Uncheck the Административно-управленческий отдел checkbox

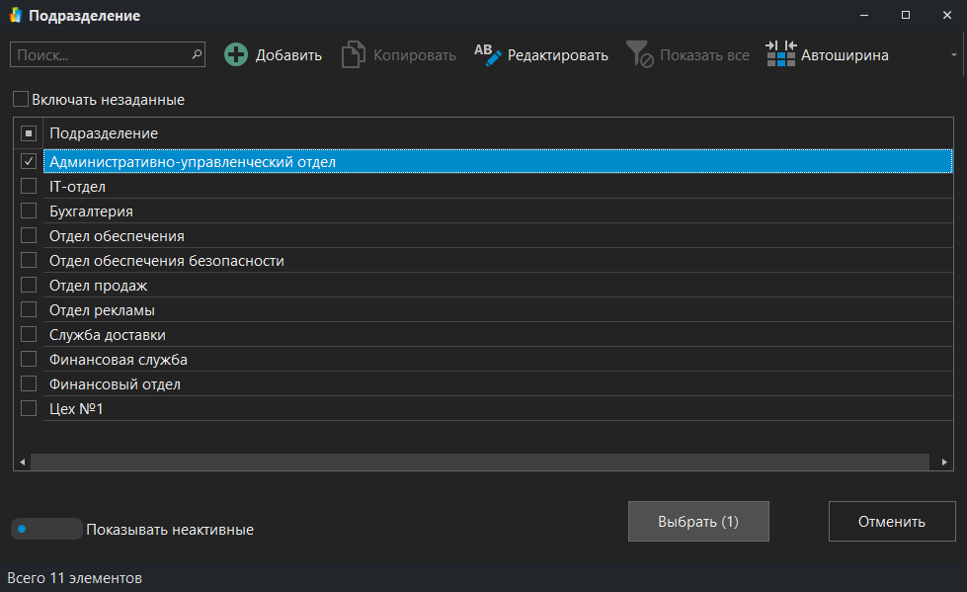tap(29, 161)
